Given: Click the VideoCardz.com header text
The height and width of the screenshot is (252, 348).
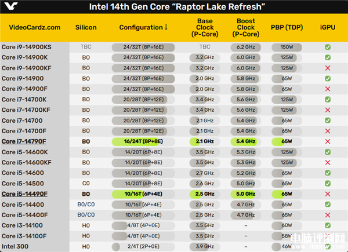Looking at the screenshot, I should pyautogui.click(x=35, y=27).
